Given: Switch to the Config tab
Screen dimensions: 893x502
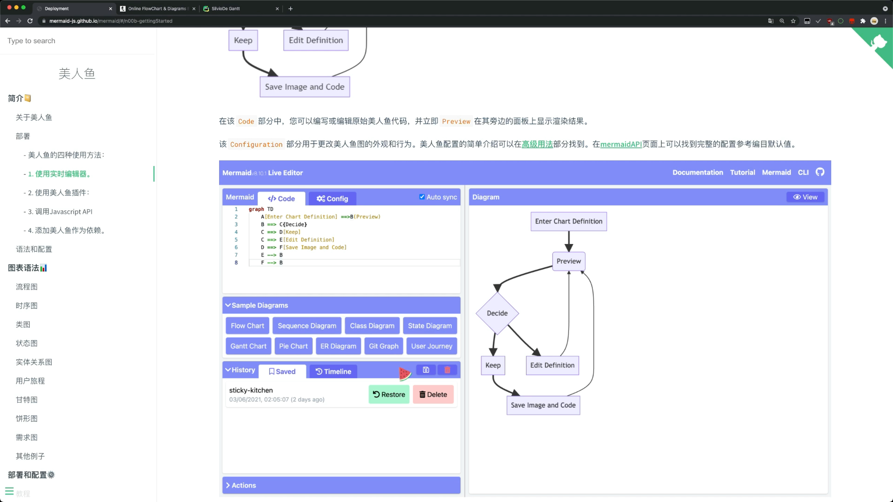Looking at the screenshot, I should tap(332, 198).
